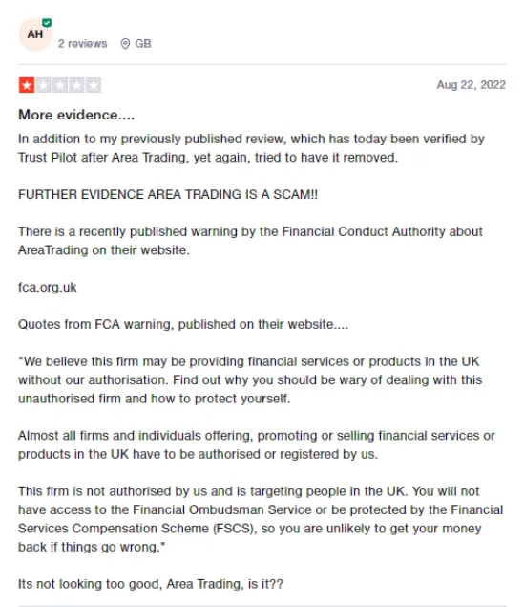Click the fifth grey star

point(94,85)
